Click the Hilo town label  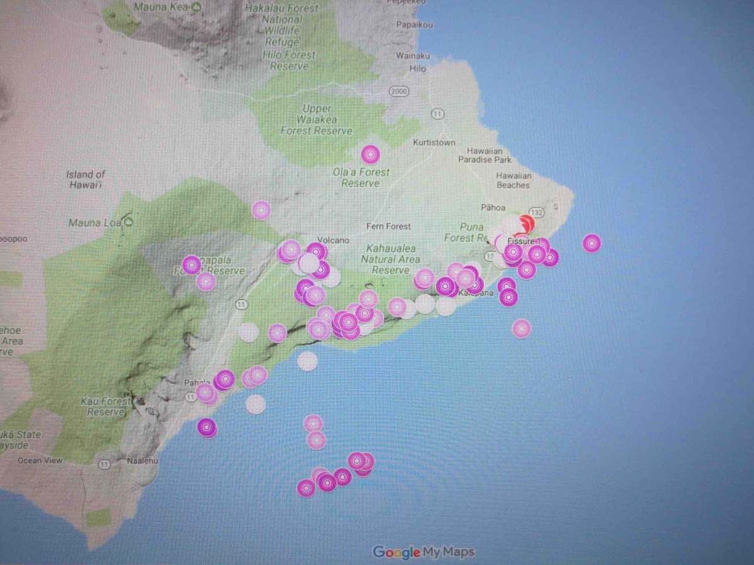pos(418,68)
